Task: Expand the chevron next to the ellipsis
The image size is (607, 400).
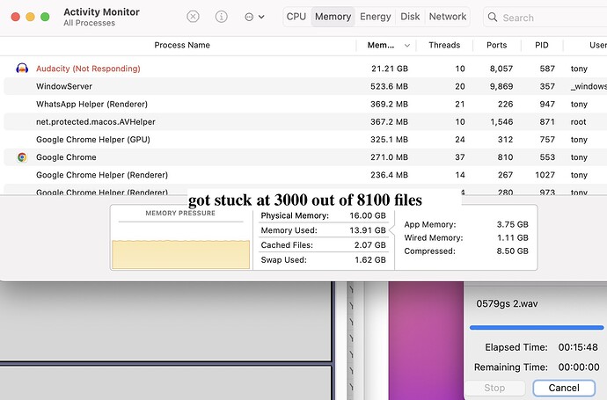Action: point(261,17)
